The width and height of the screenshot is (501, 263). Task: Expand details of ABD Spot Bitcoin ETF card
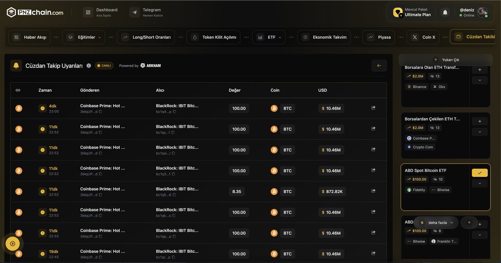click(480, 184)
